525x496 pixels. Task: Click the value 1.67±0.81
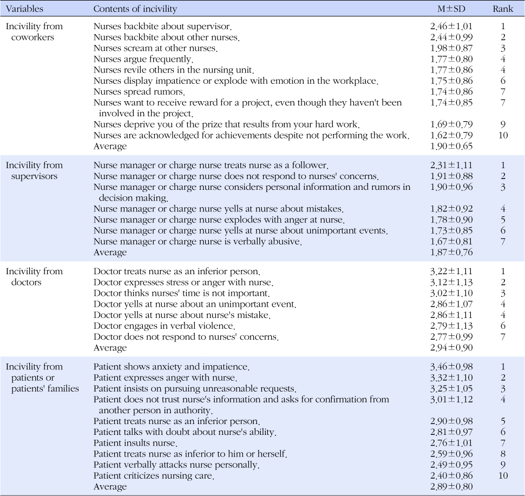[x=451, y=242]
